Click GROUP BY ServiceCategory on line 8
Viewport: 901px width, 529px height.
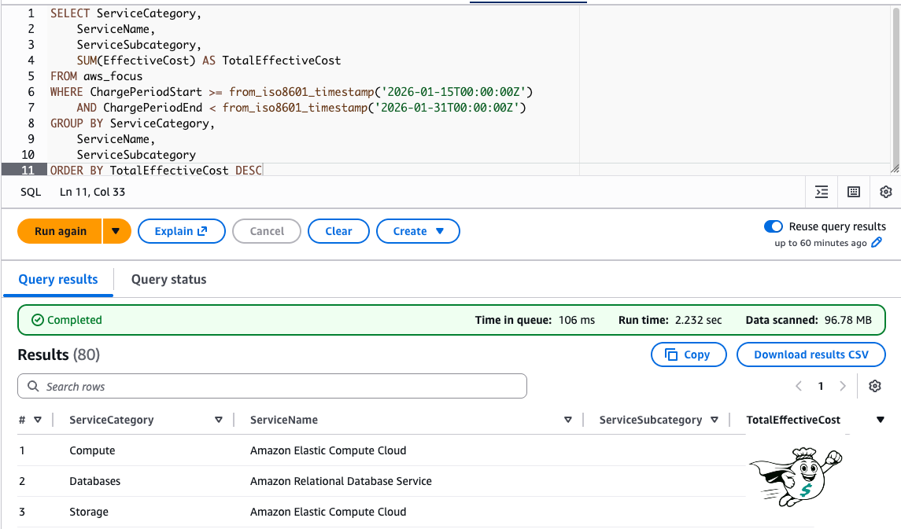[132, 123]
